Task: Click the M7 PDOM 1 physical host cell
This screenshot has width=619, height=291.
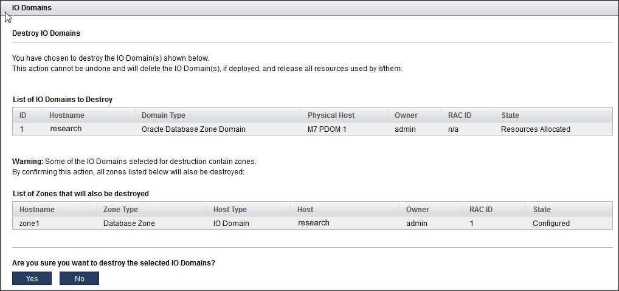Action: click(327, 129)
